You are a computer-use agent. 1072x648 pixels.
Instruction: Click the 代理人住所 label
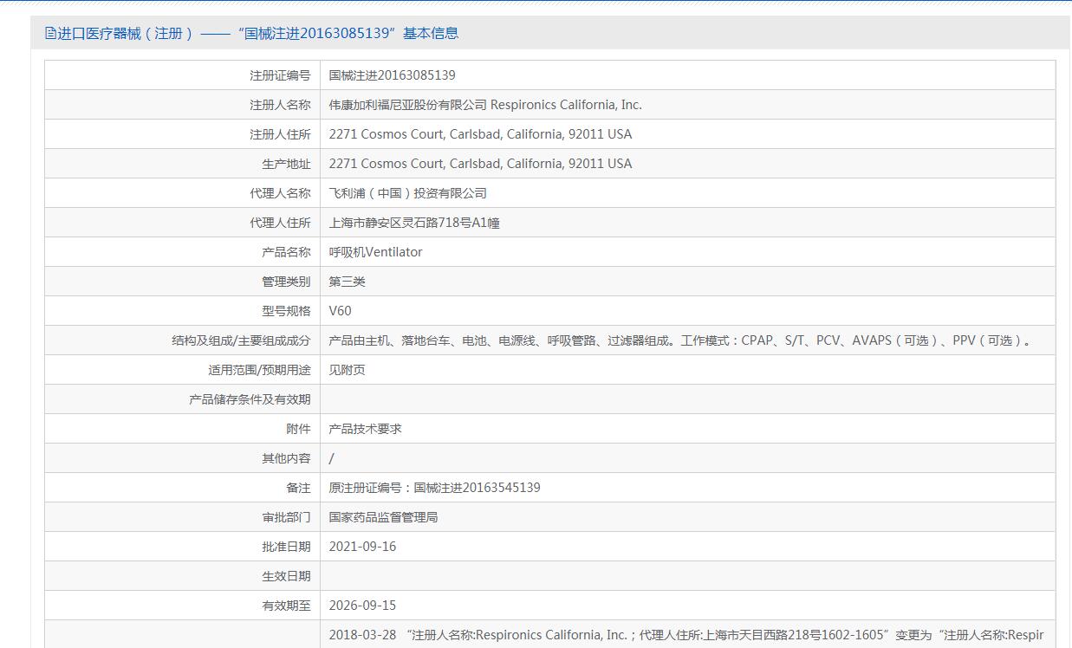click(280, 223)
